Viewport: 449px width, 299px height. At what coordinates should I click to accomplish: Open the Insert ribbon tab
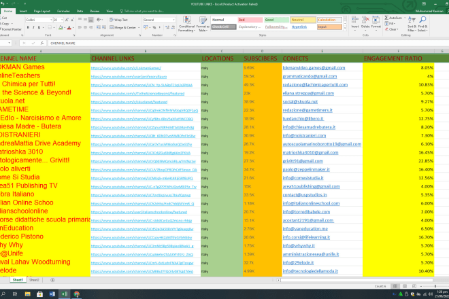[x=23, y=11]
